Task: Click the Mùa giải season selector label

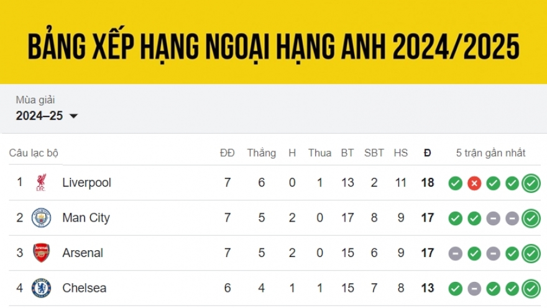Action: click(35, 100)
